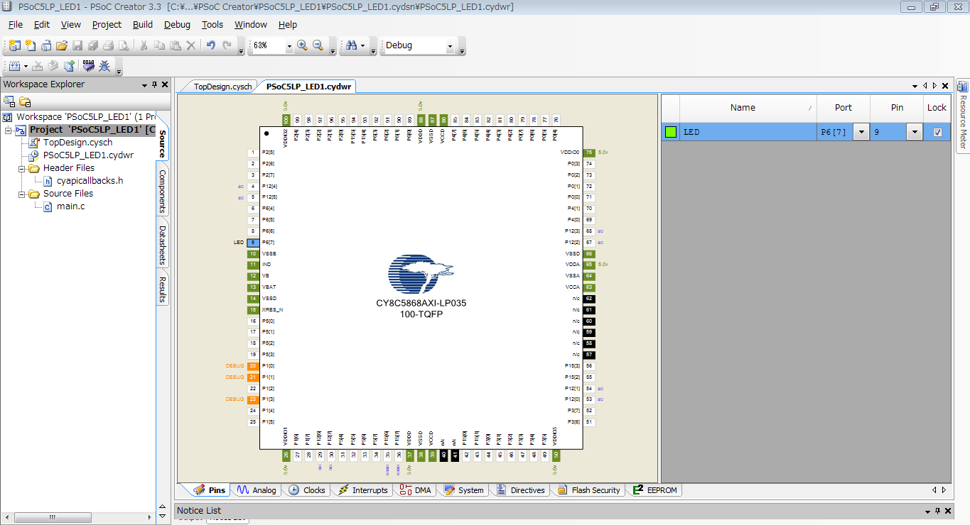Click the Copy toolbar icon
Screen dimensions: 970x525
pyautogui.click(x=159, y=45)
